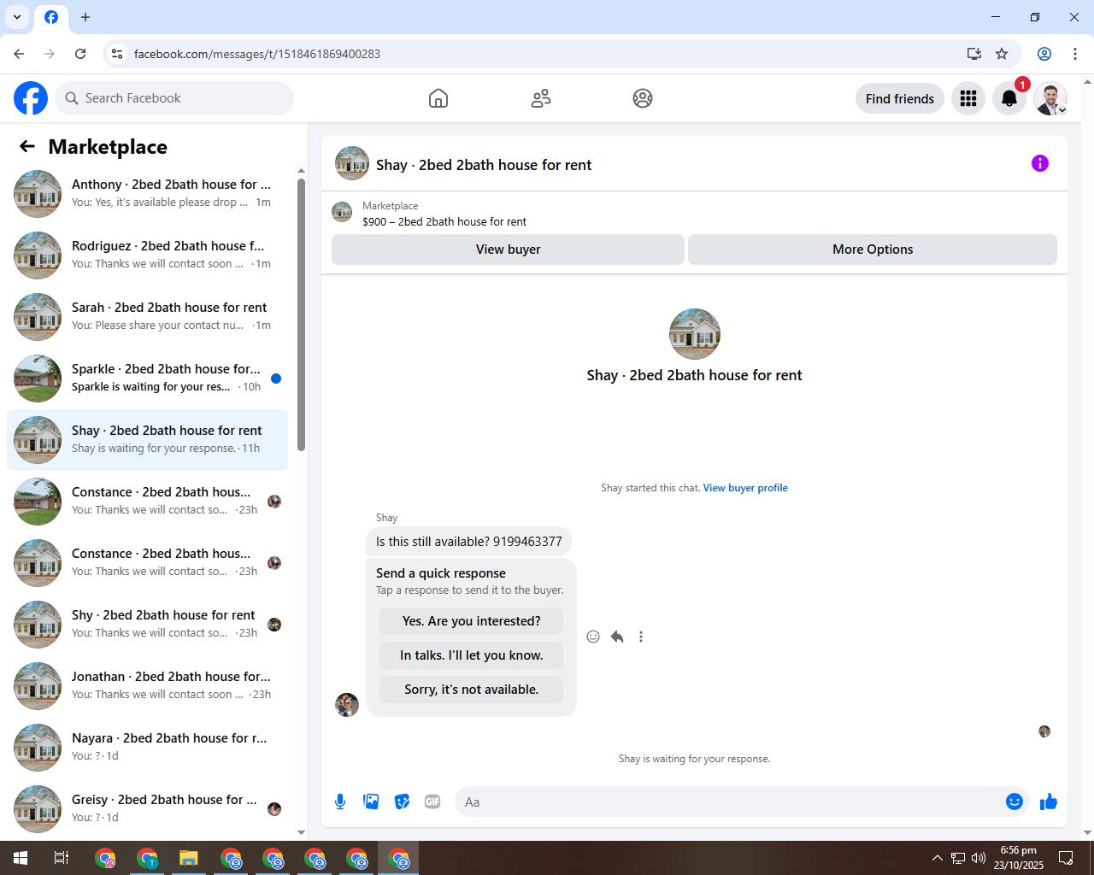Image resolution: width=1094 pixels, height=875 pixels.
Task: Open File Explorer from taskbar
Action: [188, 858]
